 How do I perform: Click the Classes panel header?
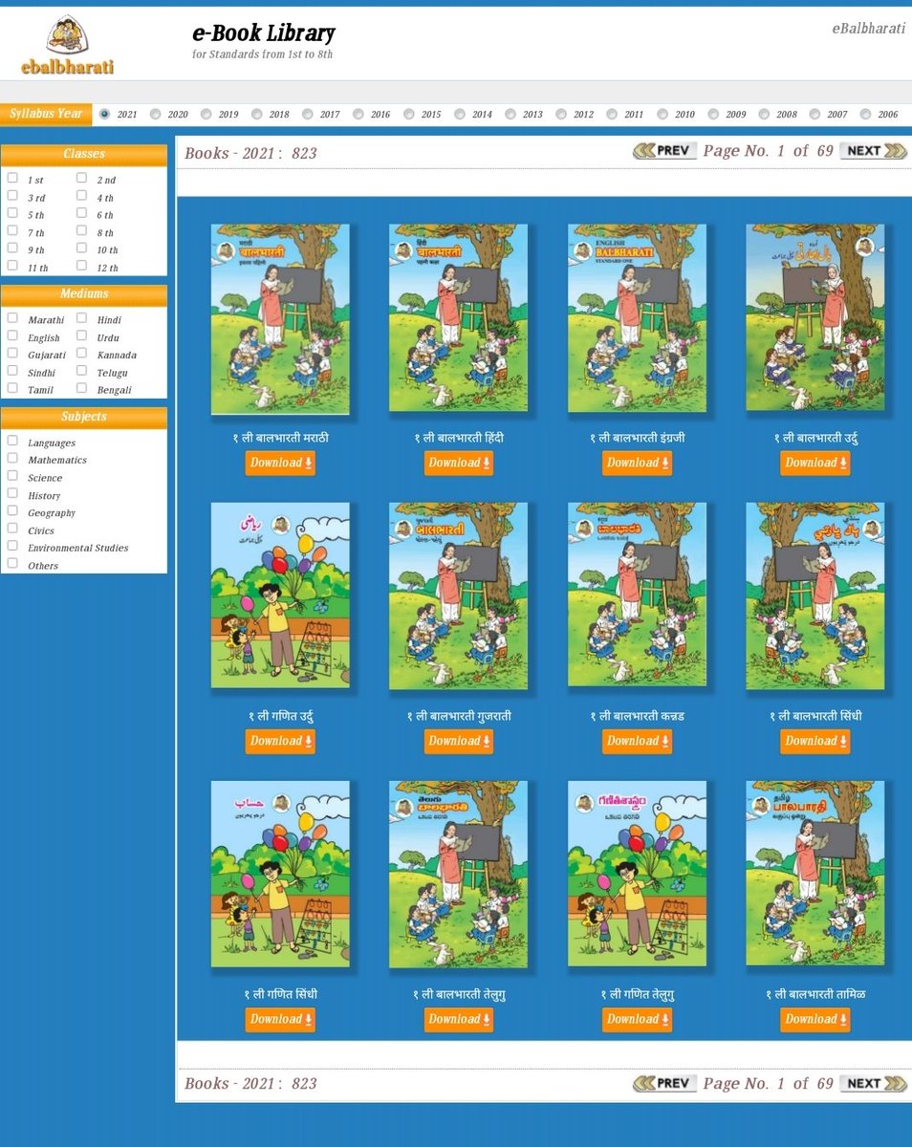click(84, 154)
